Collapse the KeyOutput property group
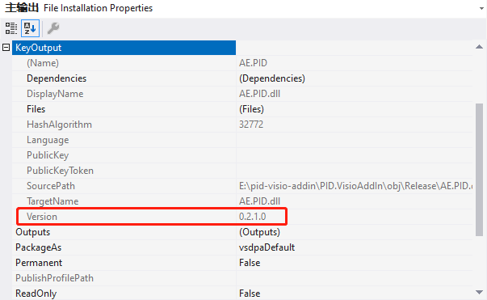Image resolution: width=487 pixels, height=300 pixels. 6,48
